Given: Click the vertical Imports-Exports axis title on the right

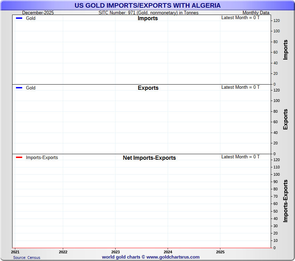Looking at the screenshot, I should click(286, 201).
